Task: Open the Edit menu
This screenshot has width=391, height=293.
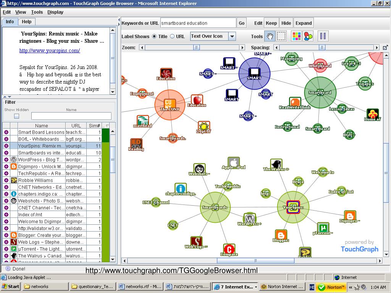Action: click(x=7, y=12)
